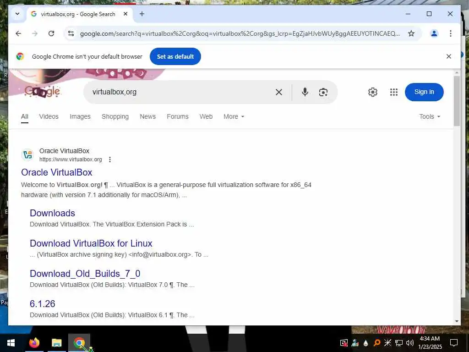Open the network tray icon
The width and height of the screenshot is (469, 352).
tap(399, 343)
